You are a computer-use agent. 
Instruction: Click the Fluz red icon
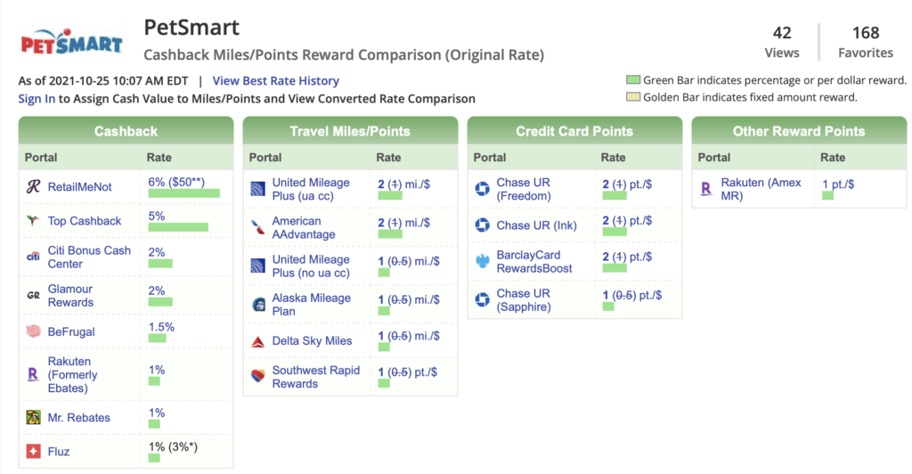click(x=33, y=452)
